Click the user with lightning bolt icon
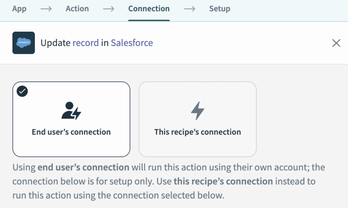This screenshot has height=208, width=348. (x=71, y=111)
